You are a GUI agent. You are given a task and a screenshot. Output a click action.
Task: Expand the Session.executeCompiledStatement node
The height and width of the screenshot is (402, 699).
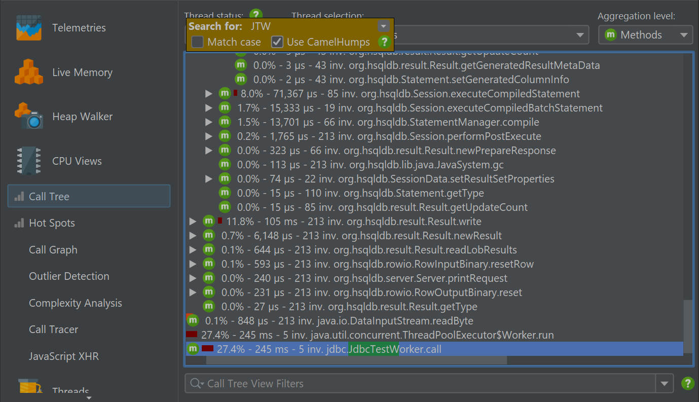click(208, 94)
